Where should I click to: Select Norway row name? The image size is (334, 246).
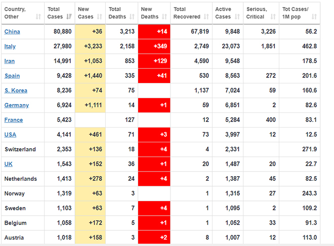coord(15,193)
